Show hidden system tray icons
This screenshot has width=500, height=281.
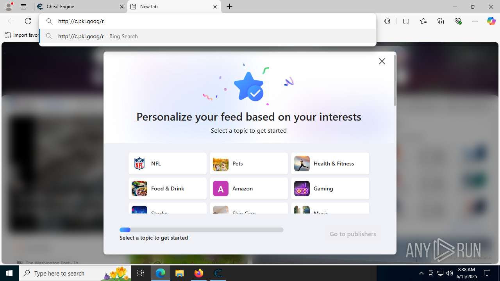(x=421, y=273)
